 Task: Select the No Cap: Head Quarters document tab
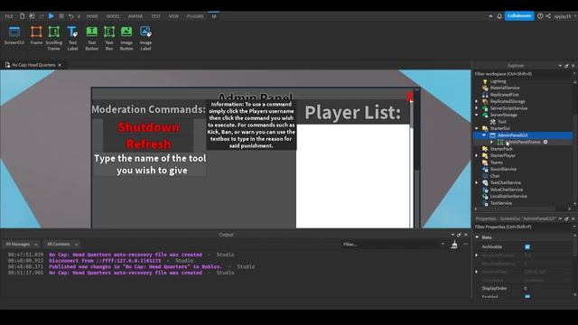coord(33,65)
